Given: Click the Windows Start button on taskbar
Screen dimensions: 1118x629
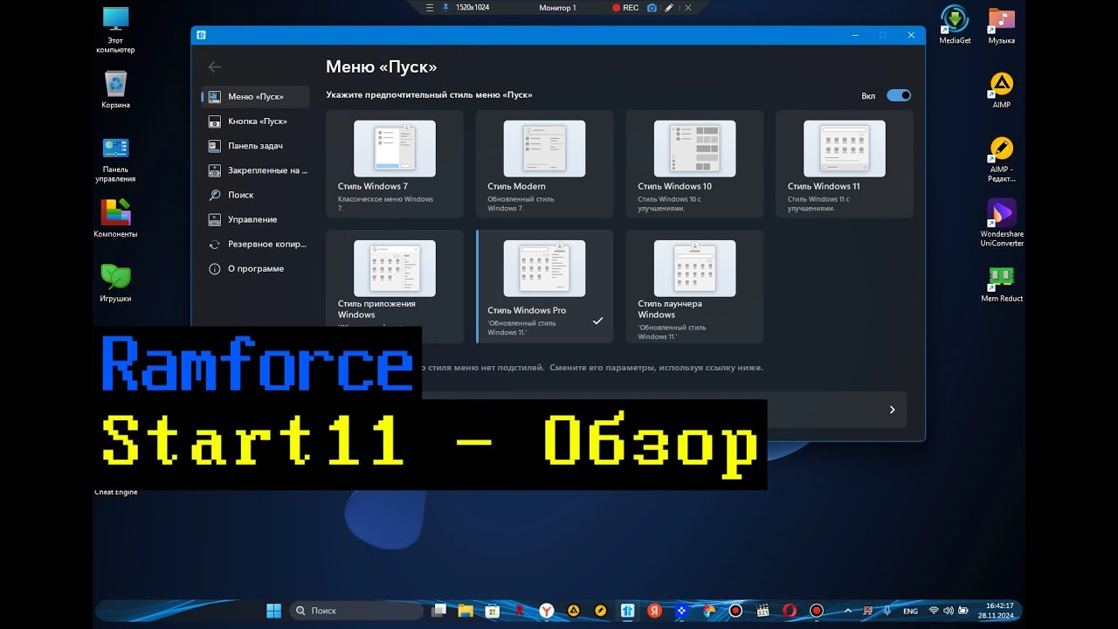Looking at the screenshot, I should tap(273, 611).
